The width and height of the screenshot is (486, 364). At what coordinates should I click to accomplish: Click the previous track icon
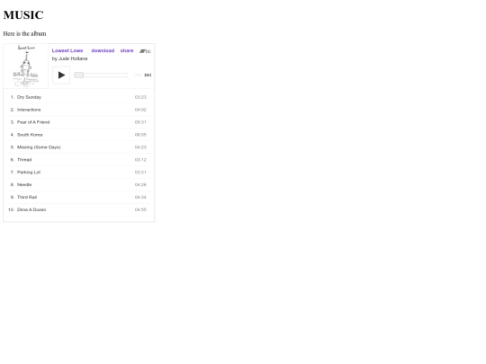138,75
